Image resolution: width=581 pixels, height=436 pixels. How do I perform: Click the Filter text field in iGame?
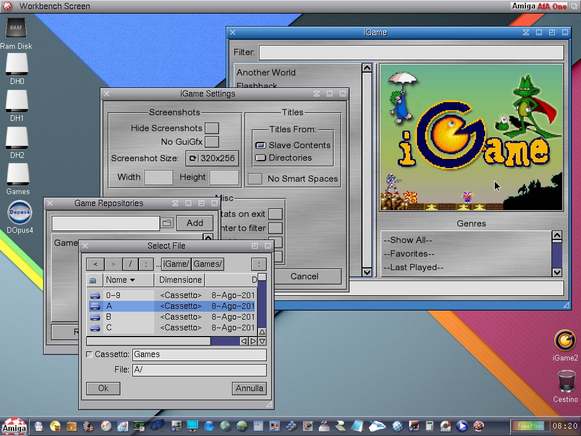tap(411, 52)
